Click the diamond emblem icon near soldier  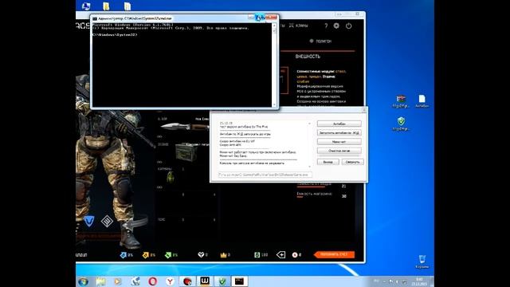pos(107,221)
